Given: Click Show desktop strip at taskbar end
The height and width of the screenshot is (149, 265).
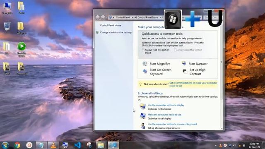Looking at the screenshot, I should pos(263,145).
